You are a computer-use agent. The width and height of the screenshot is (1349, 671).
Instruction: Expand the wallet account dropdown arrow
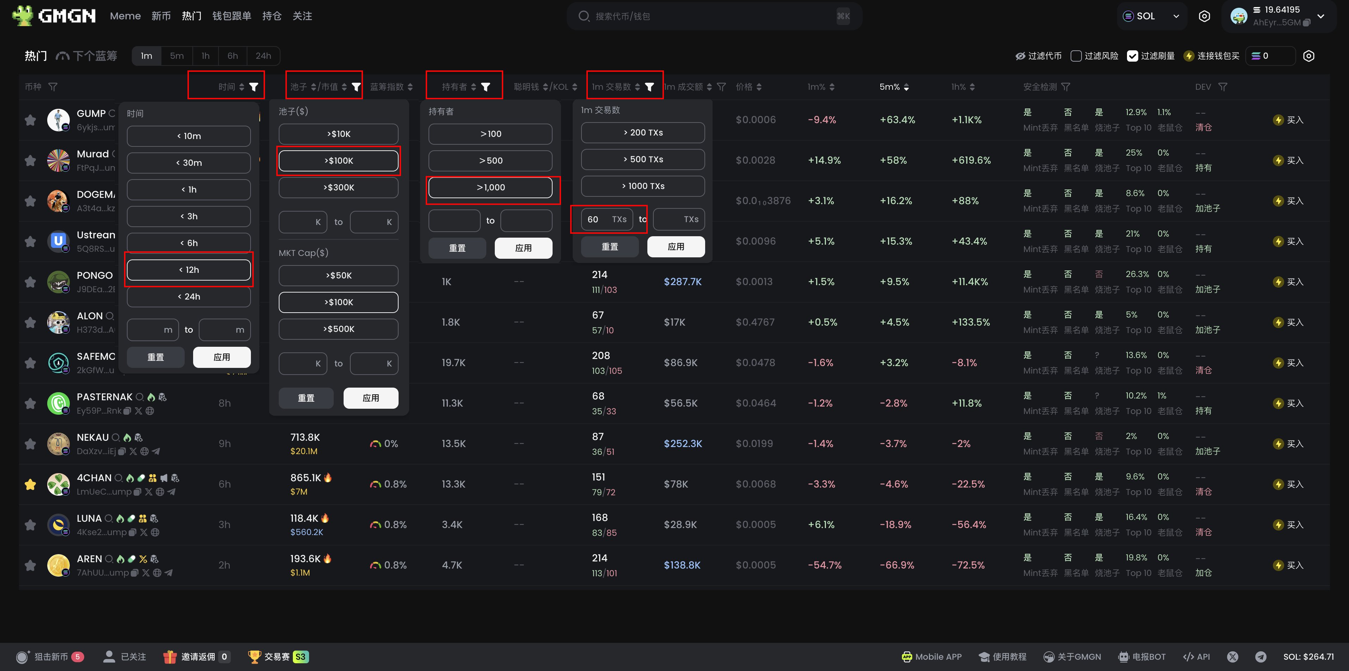click(x=1321, y=16)
